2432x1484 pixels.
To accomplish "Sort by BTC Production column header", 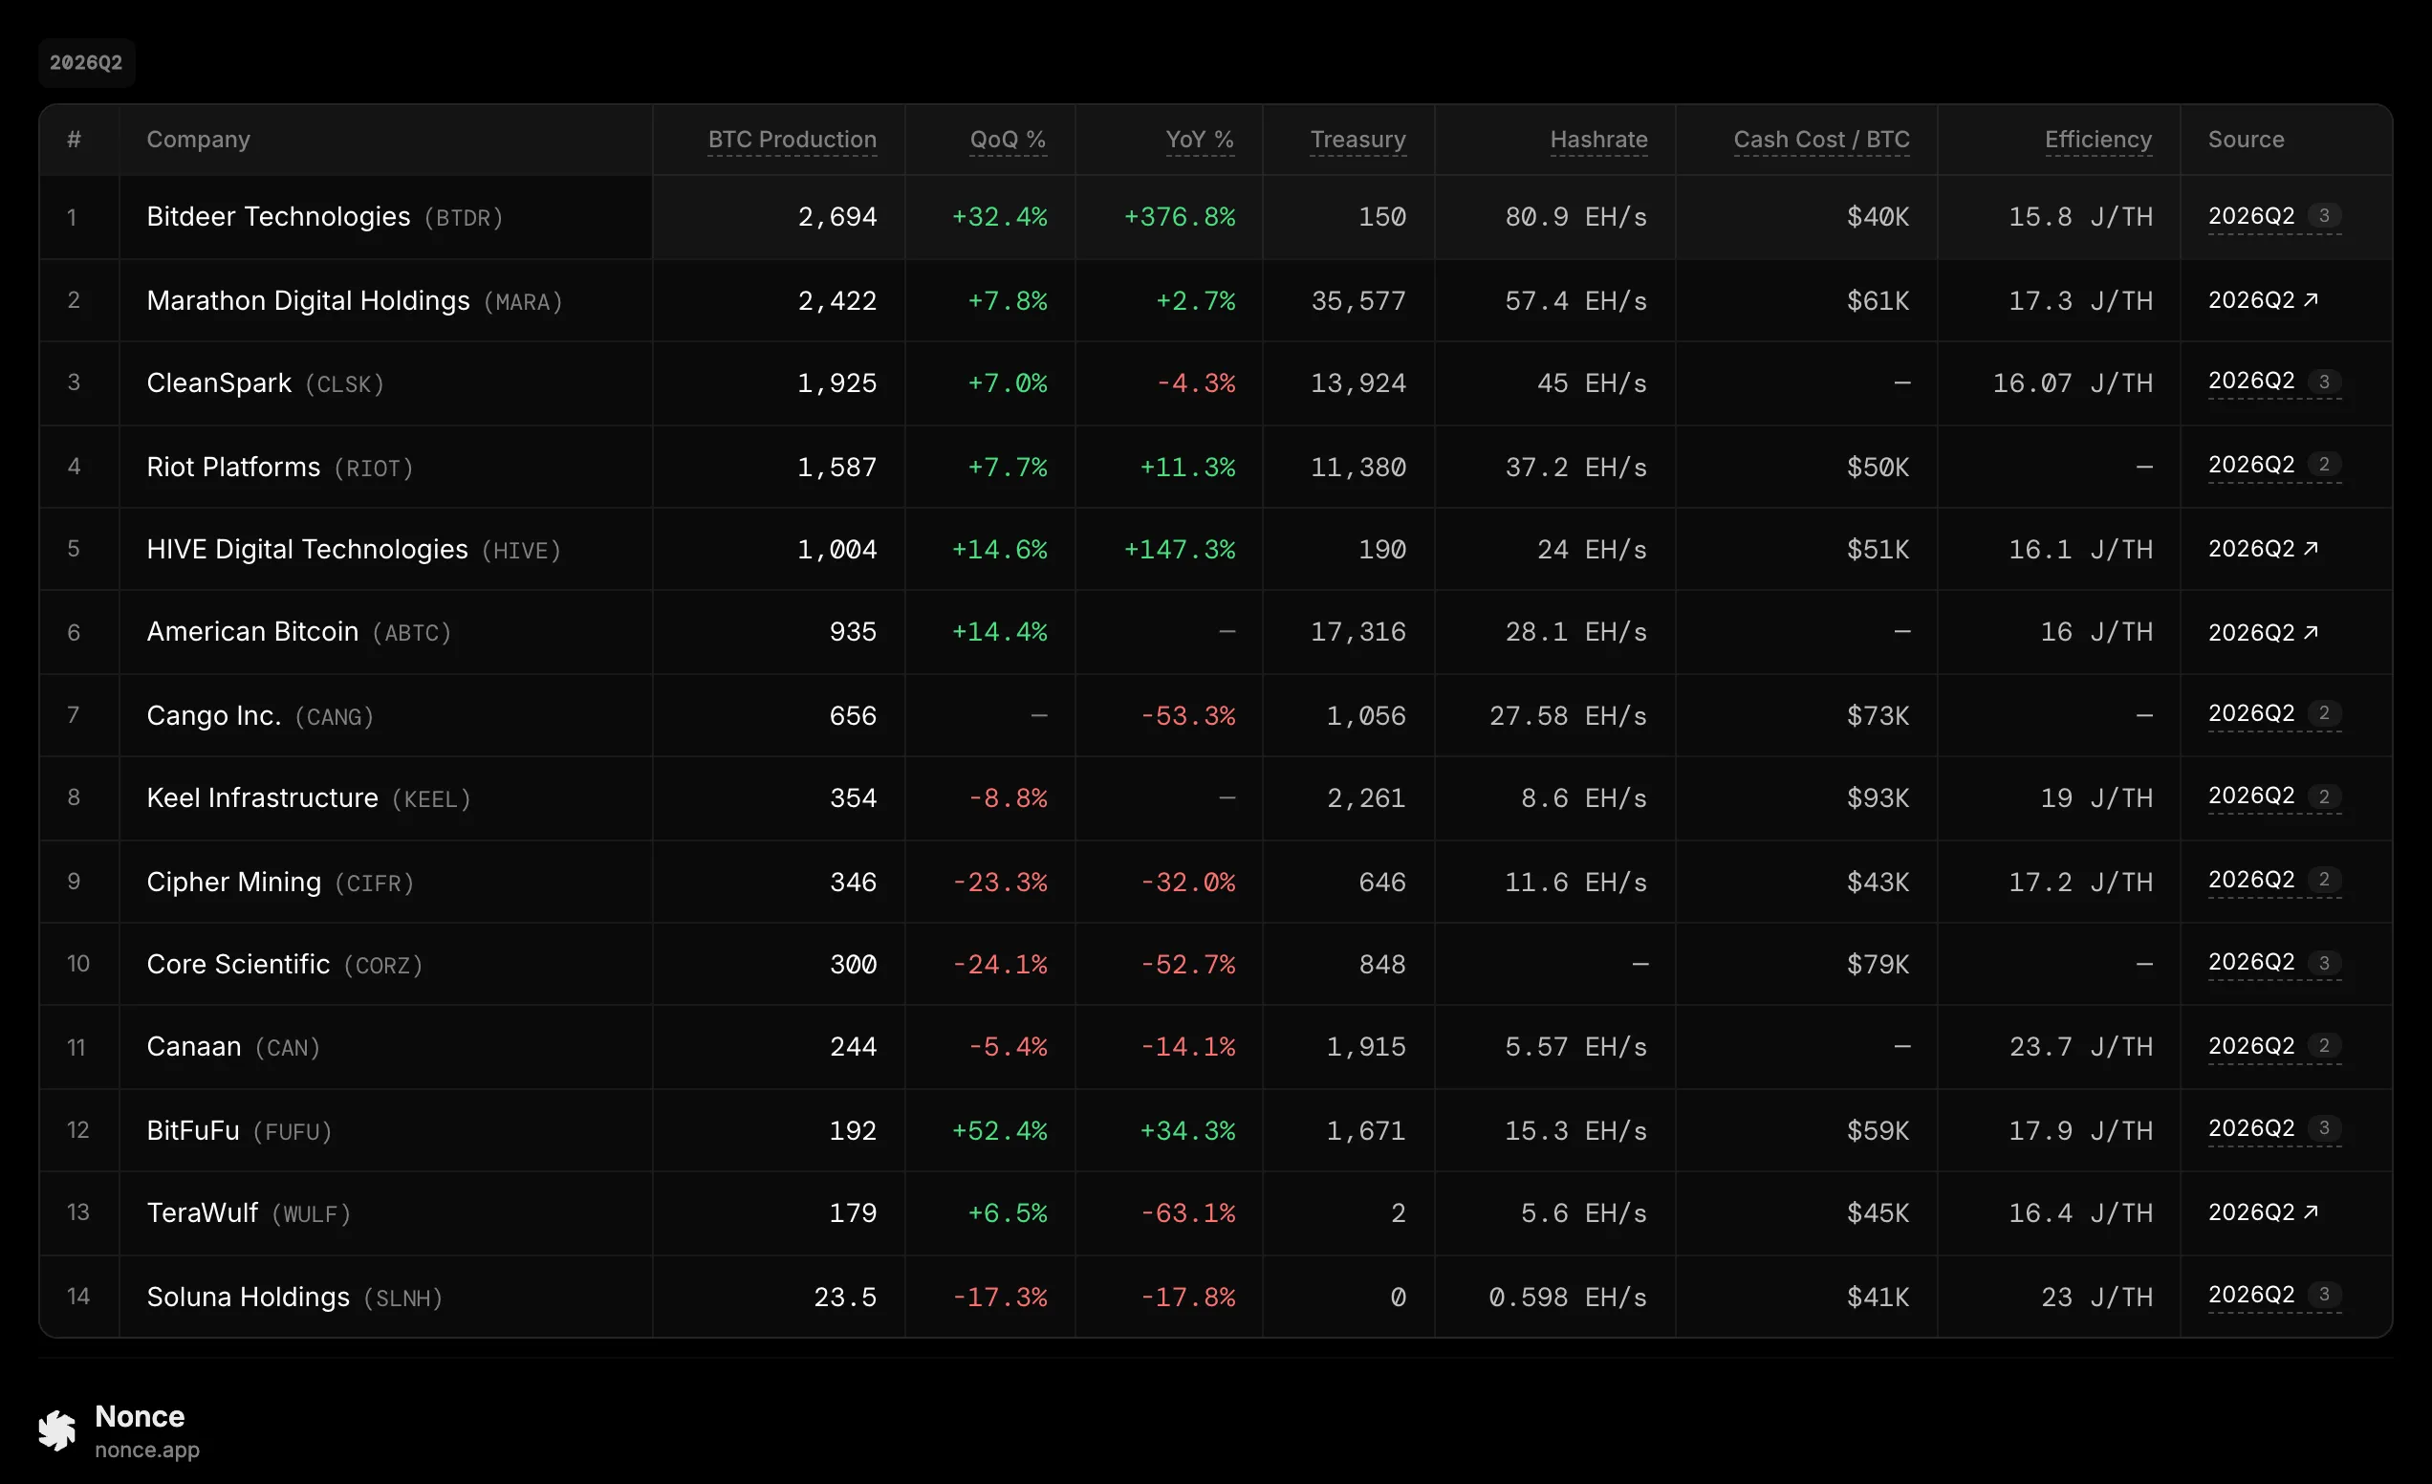I will point(792,140).
